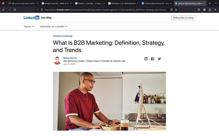Close the What Is B2B Marketing tab
219x136 pixels.
(x=204, y=3)
